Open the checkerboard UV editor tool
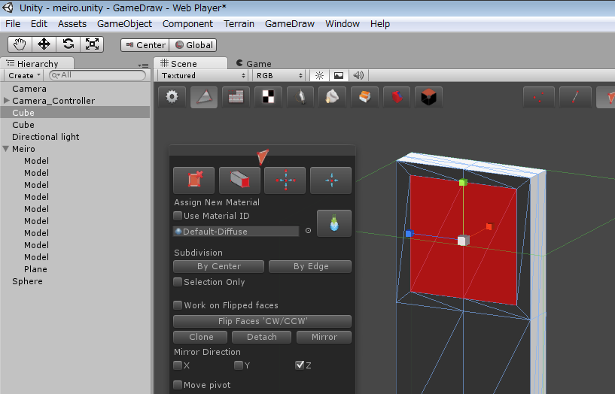Image resolution: width=615 pixels, height=394 pixels. pyautogui.click(x=268, y=97)
